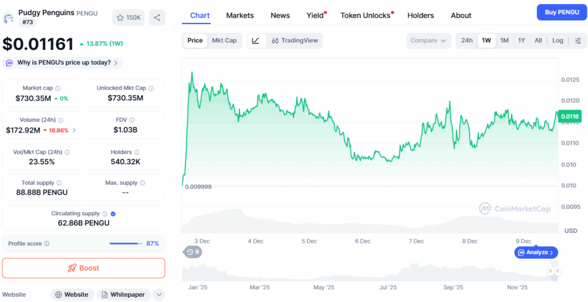Open the Yield tab

coord(315,16)
